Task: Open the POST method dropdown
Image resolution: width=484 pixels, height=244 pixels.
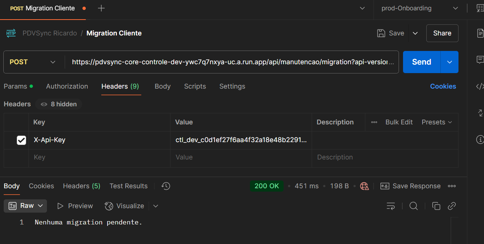Action: (x=33, y=62)
